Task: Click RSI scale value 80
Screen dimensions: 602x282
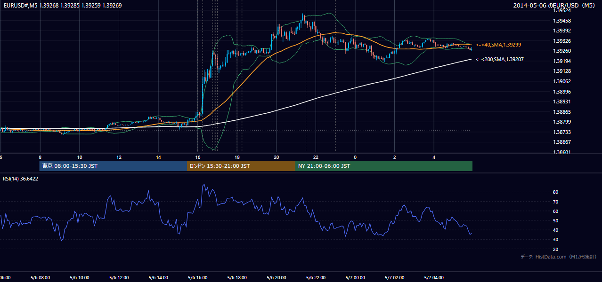Action: 555,192
